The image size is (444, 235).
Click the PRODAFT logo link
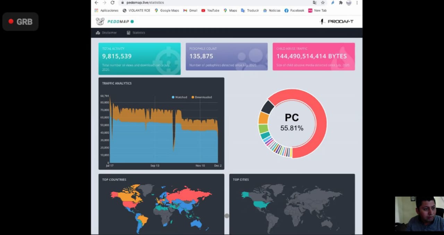pos(336,21)
